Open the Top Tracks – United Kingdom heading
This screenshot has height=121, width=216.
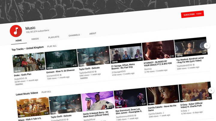click(28, 48)
